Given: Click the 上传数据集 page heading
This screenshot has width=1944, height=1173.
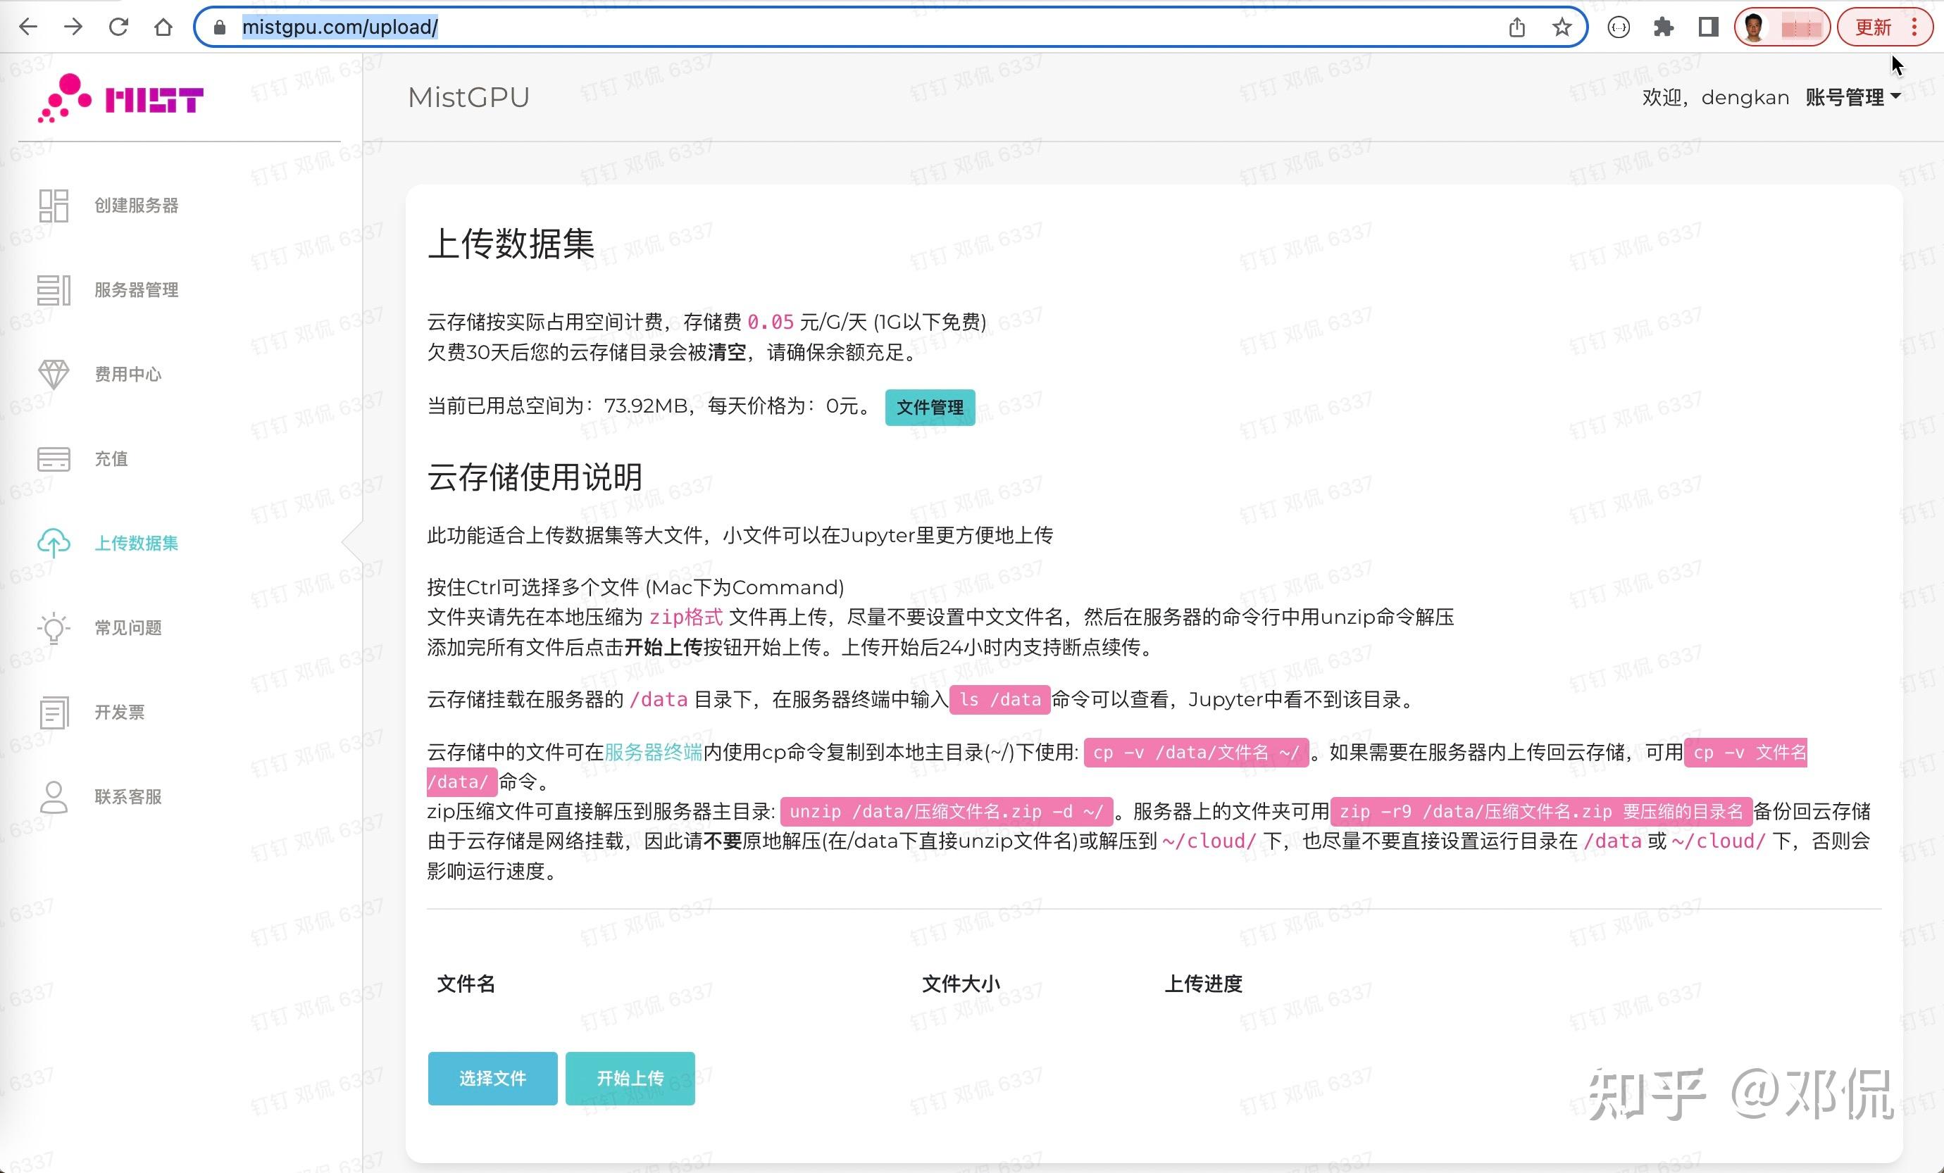Looking at the screenshot, I should [511, 243].
